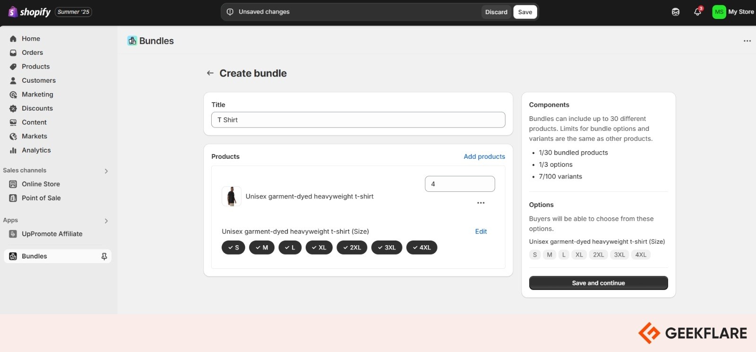Click the UpPromote Affiliate app icon
This screenshot has width=756, height=352.
[x=13, y=234]
